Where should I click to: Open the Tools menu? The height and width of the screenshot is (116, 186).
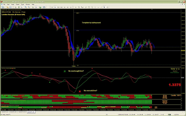pyautogui.click(x=22, y=4)
